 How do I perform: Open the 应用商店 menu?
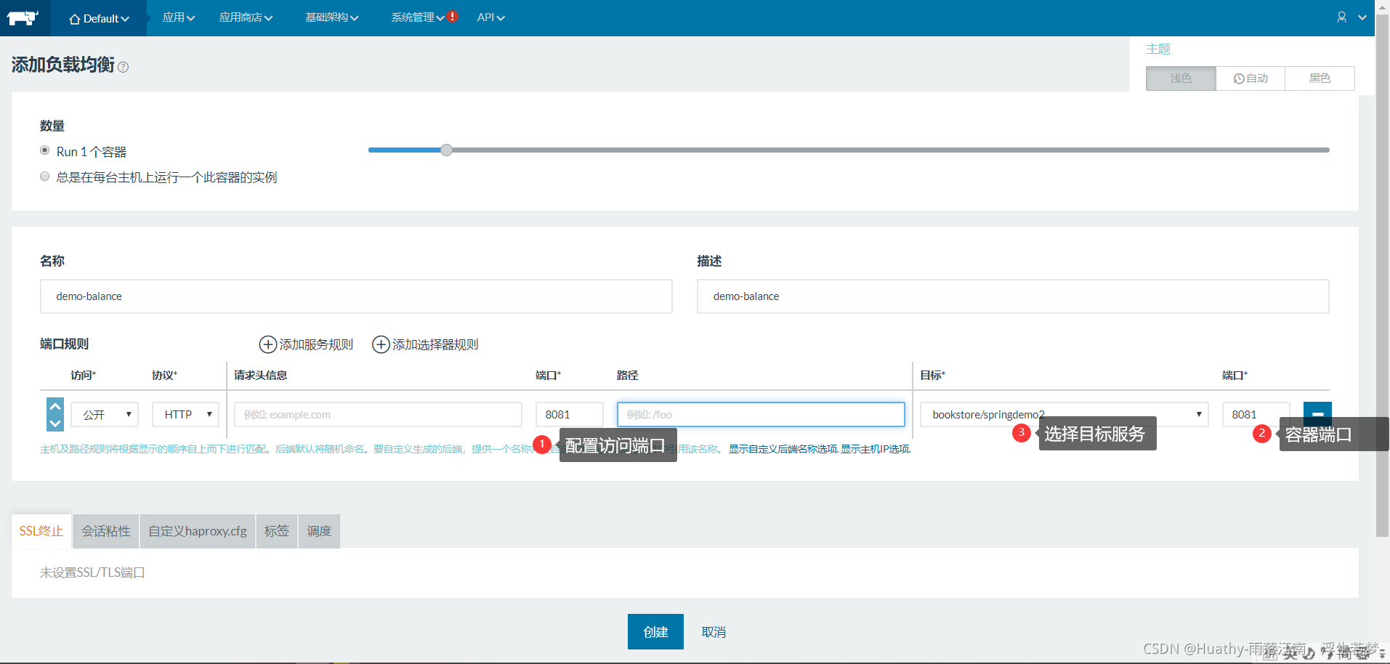pos(246,17)
